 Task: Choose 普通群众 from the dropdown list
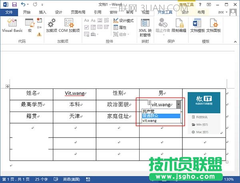click(x=161, y=116)
